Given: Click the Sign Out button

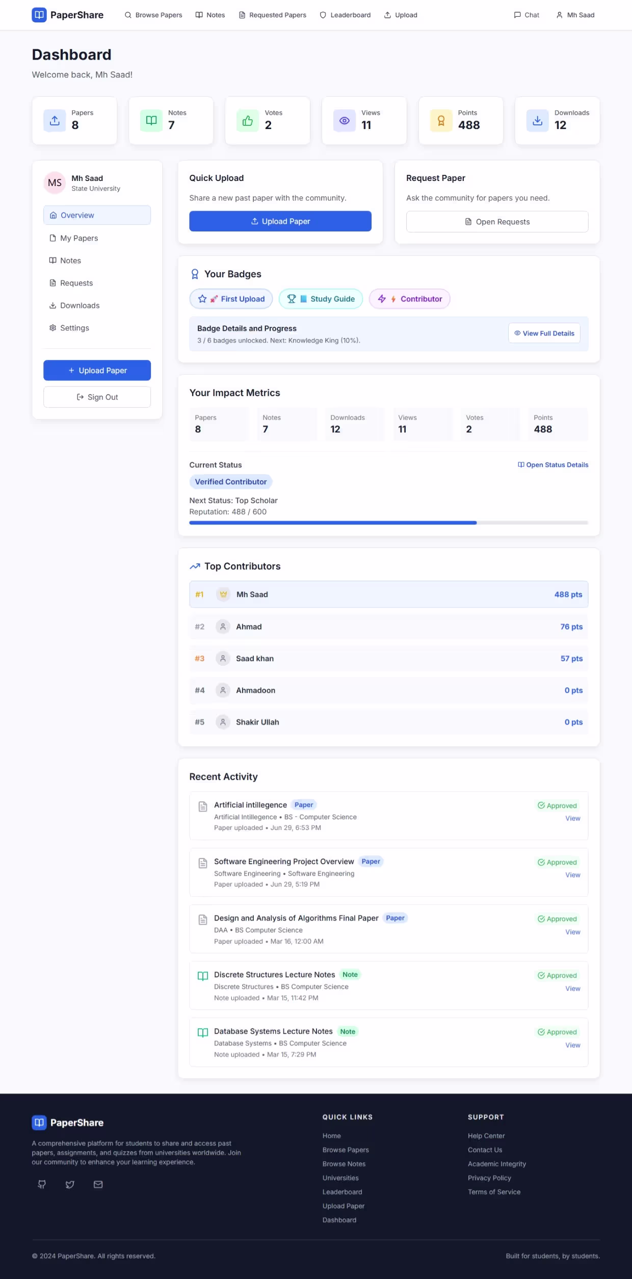Looking at the screenshot, I should (x=97, y=397).
